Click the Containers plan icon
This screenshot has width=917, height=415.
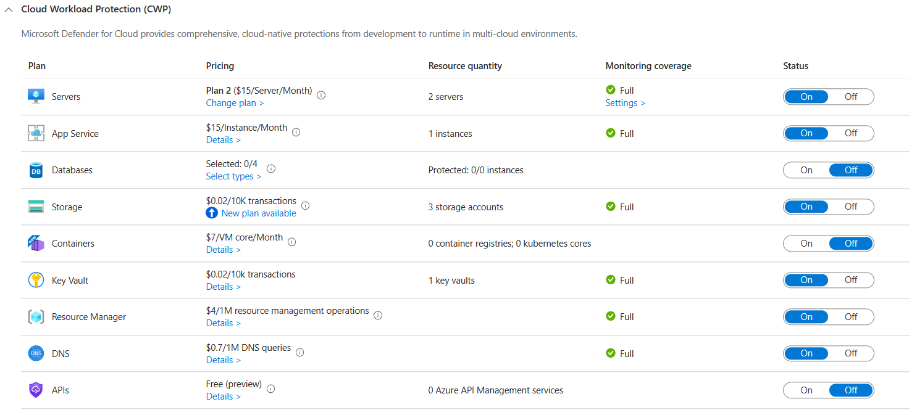[x=36, y=244]
